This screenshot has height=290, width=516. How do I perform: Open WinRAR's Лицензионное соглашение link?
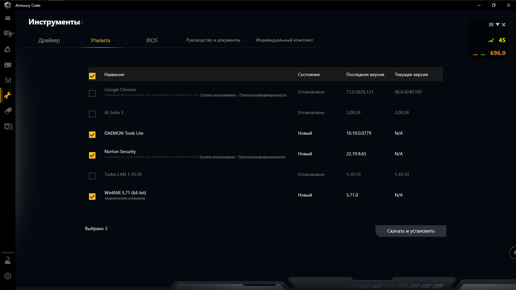click(x=125, y=198)
